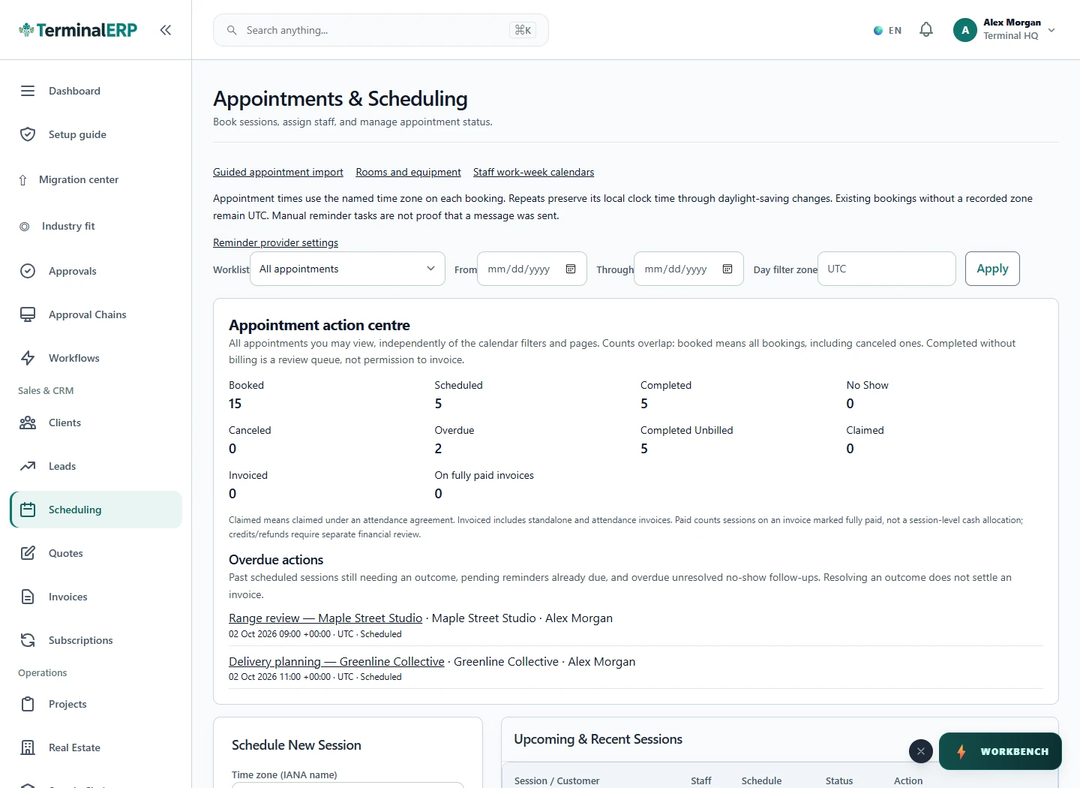Viewport: 1080px width, 788px height.
Task: Open Real Estate building icon
Action: coord(28,747)
